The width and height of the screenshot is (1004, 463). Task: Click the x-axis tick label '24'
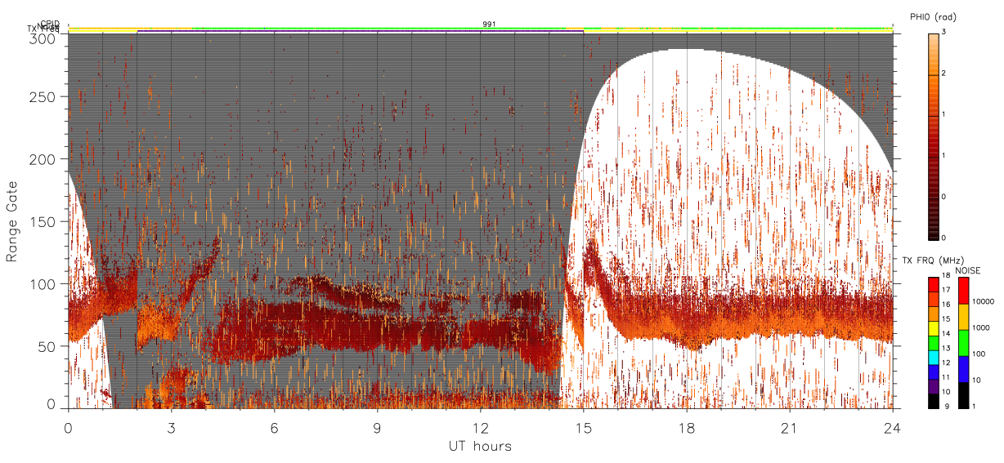point(892,428)
